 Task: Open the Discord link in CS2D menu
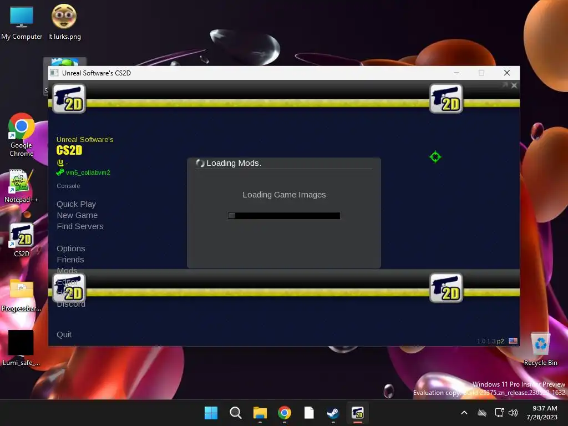[x=71, y=305]
